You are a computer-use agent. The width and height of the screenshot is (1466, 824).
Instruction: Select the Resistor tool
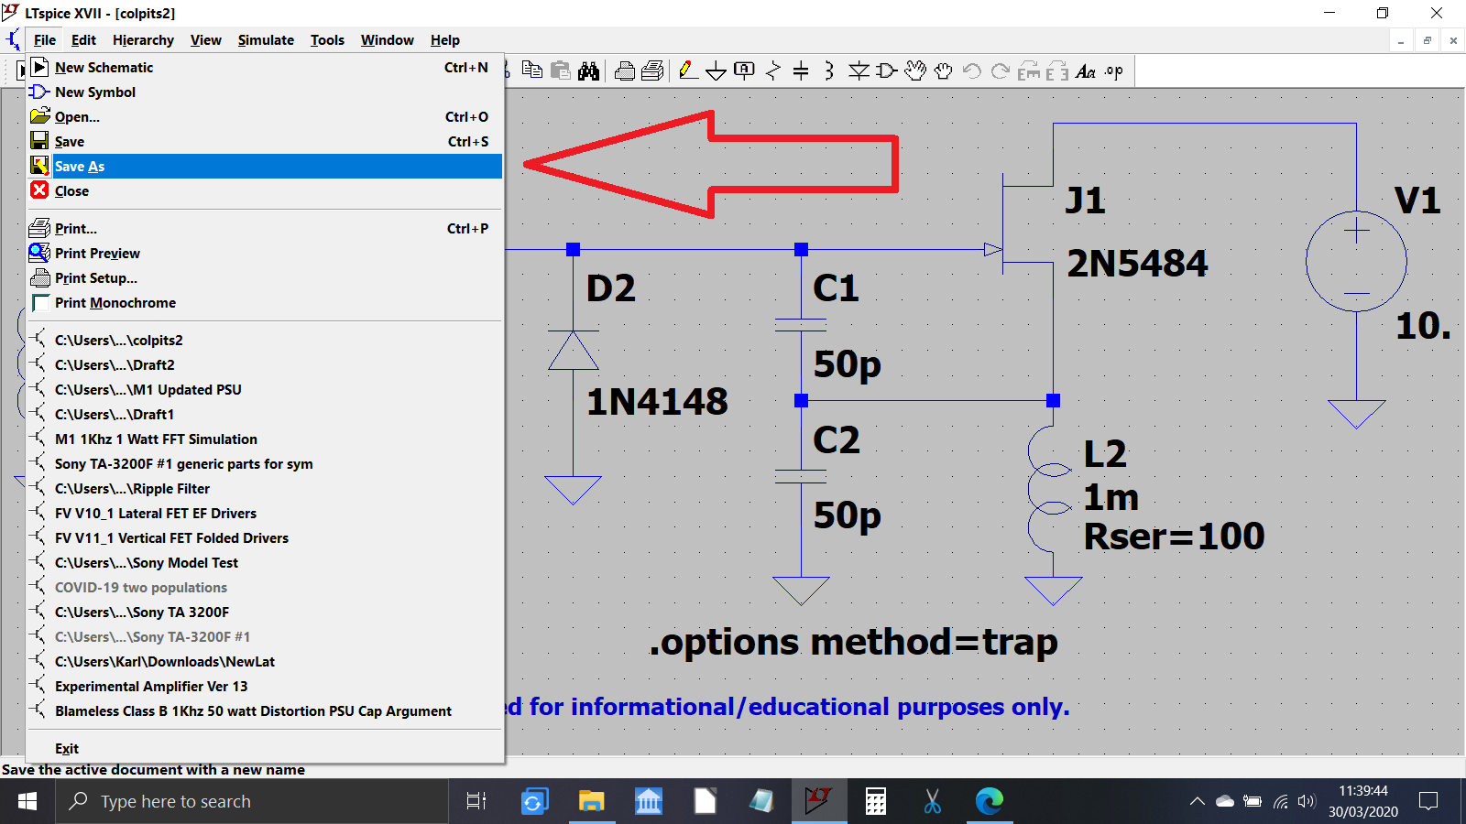click(772, 70)
